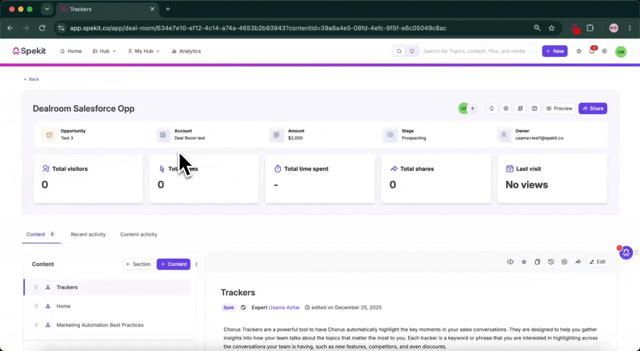The image size is (640, 351).
Task: Favorite the Trackers content with the star
Action: click(524, 262)
